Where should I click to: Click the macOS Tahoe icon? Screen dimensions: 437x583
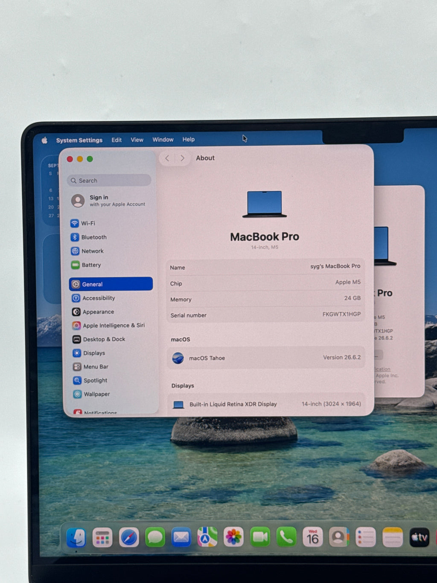178,358
